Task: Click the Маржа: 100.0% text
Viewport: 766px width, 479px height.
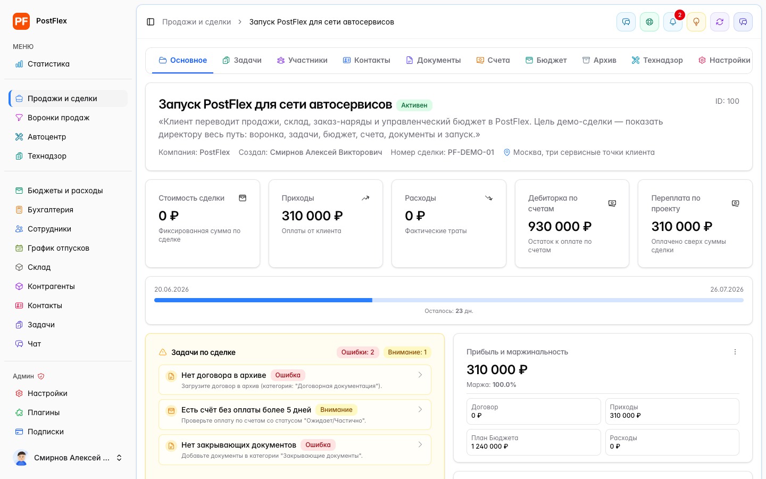Action: click(x=491, y=384)
